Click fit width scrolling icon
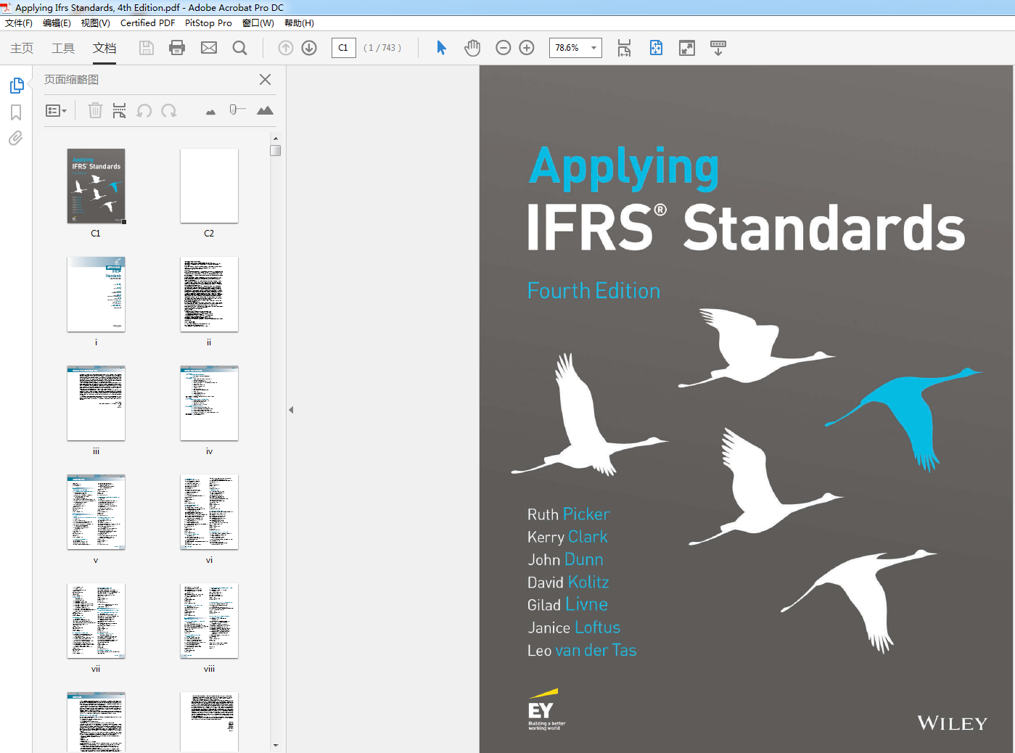1015x753 pixels. tap(624, 48)
